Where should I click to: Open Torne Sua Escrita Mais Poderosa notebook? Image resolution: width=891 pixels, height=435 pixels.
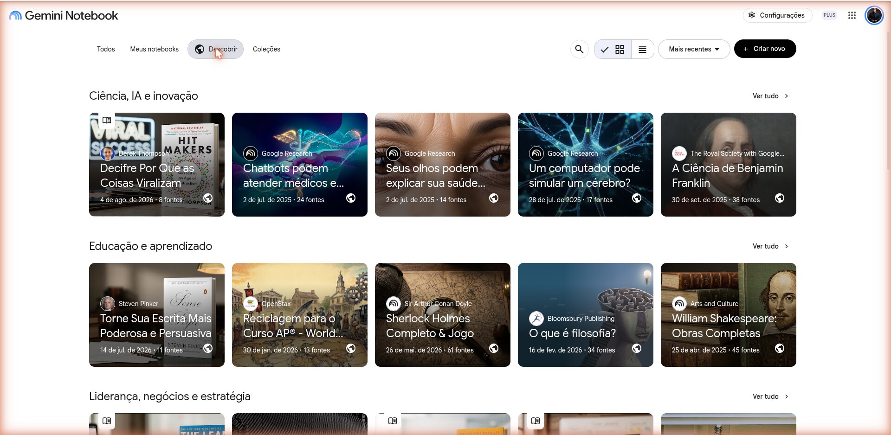point(157,315)
